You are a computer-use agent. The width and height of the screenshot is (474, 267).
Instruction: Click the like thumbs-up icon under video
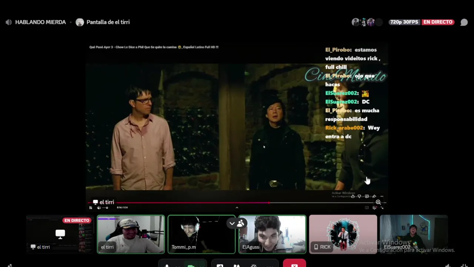pyautogui.click(x=353, y=197)
